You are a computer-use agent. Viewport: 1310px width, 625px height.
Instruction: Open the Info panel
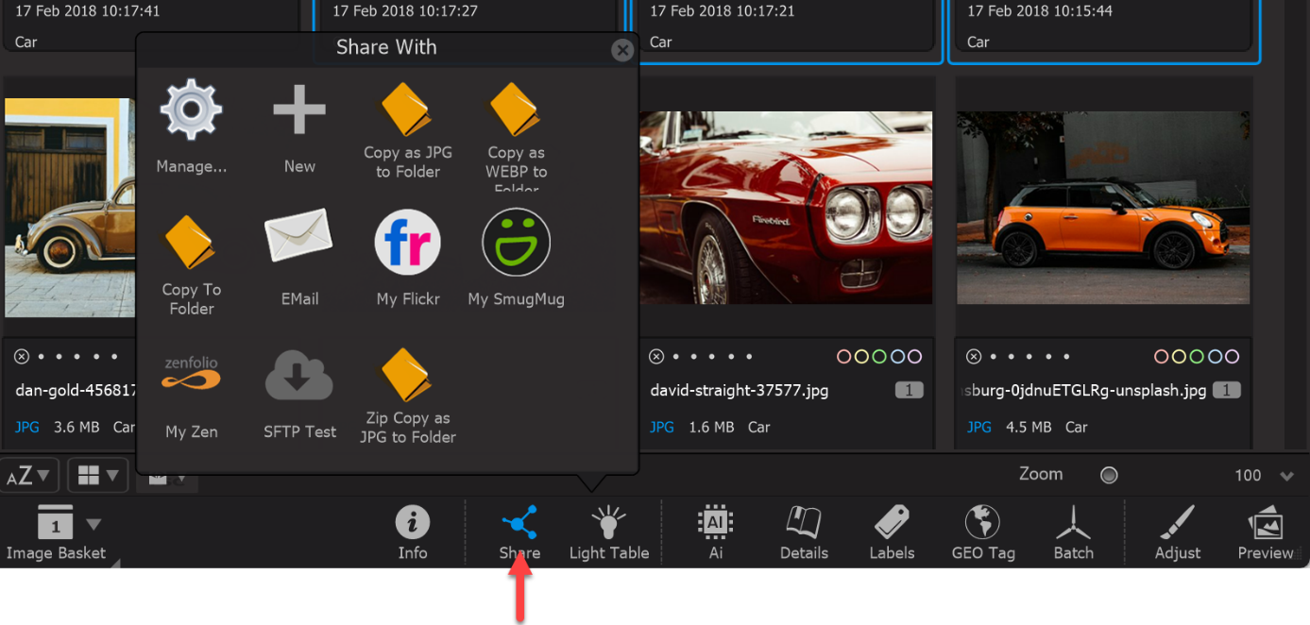click(412, 533)
